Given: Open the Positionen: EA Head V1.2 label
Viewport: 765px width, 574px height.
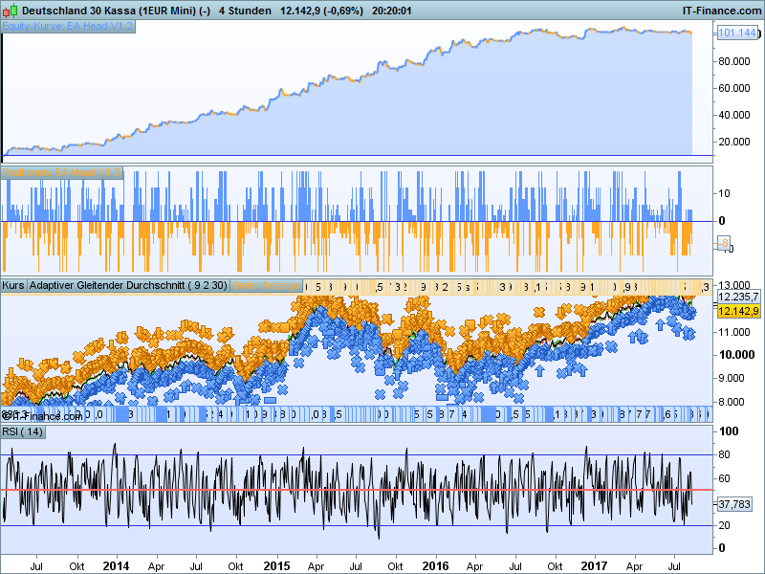Looking at the screenshot, I should click(61, 172).
